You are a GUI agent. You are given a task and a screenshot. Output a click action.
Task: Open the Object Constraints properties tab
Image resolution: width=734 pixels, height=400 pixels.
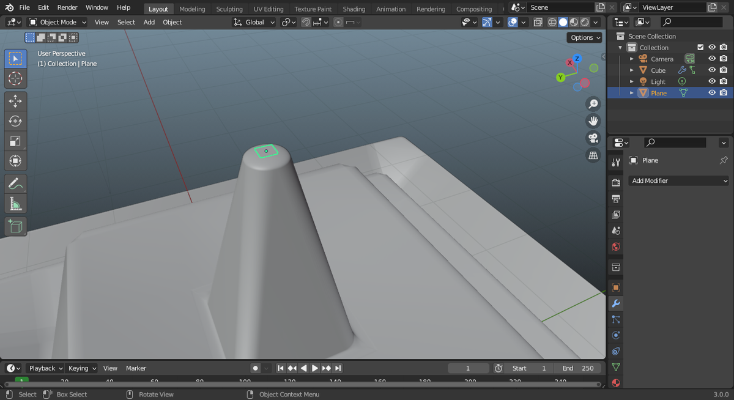tap(616, 351)
